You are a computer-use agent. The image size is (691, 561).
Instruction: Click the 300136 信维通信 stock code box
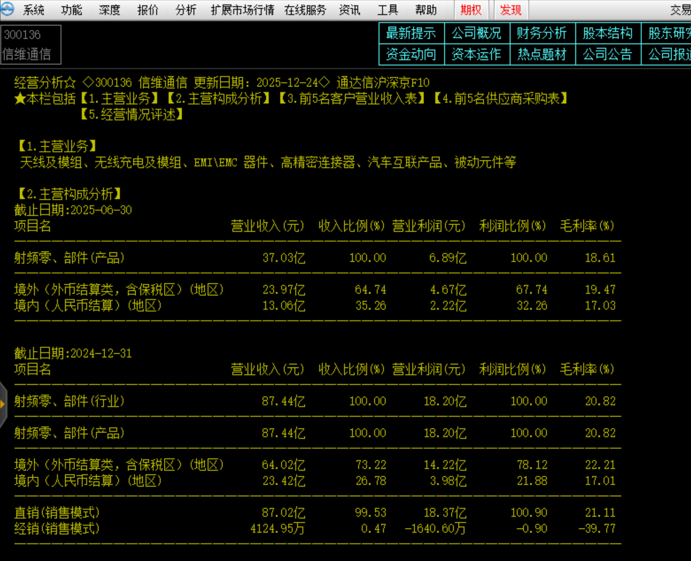coord(31,44)
